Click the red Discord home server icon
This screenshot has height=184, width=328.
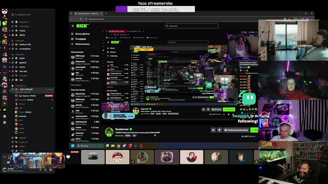coord(4,11)
